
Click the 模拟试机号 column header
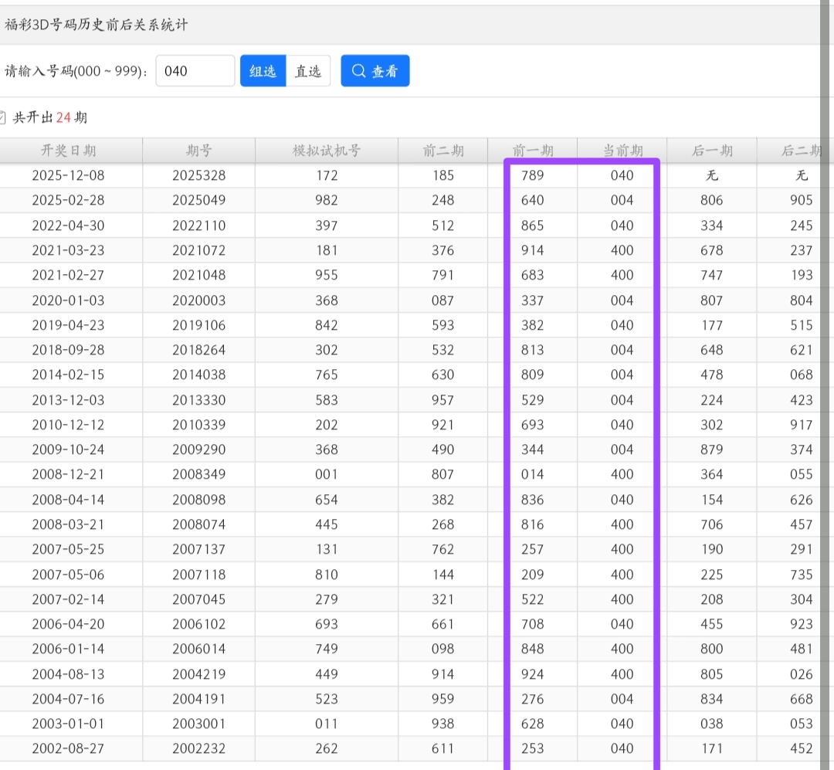(x=327, y=151)
